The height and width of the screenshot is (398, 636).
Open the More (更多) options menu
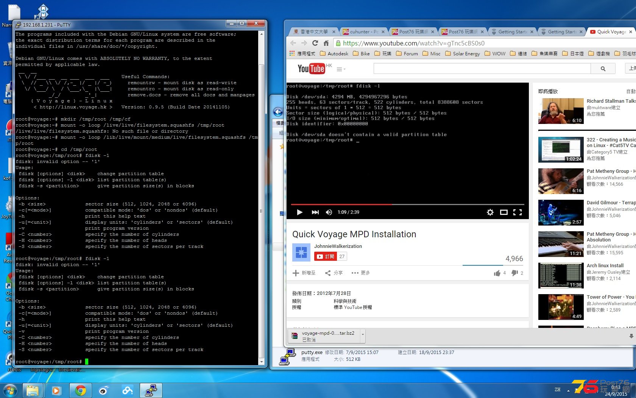tap(360, 273)
